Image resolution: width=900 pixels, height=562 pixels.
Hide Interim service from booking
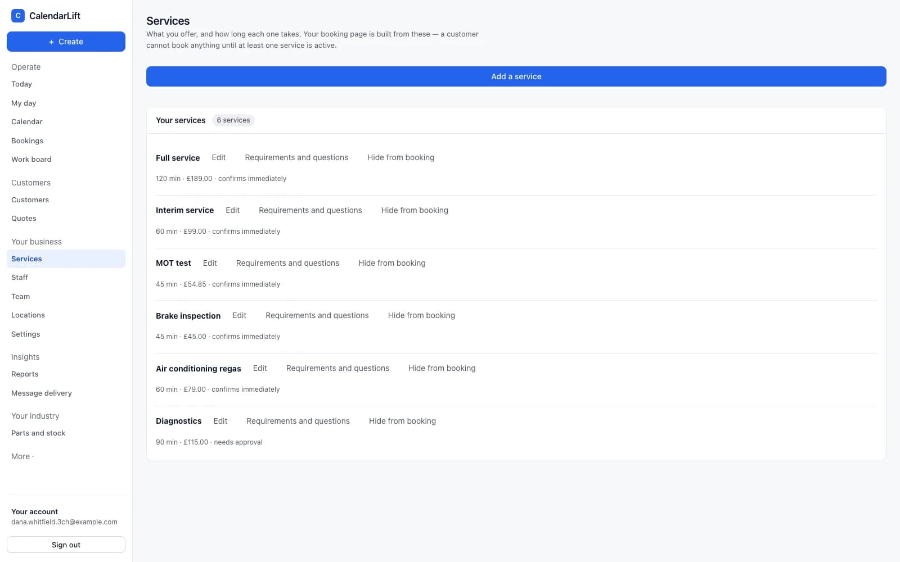(x=415, y=210)
